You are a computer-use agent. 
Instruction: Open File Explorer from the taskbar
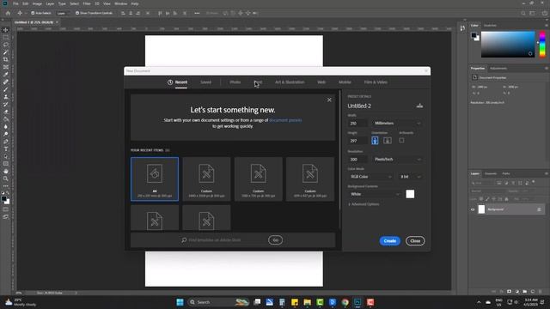click(x=308, y=302)
